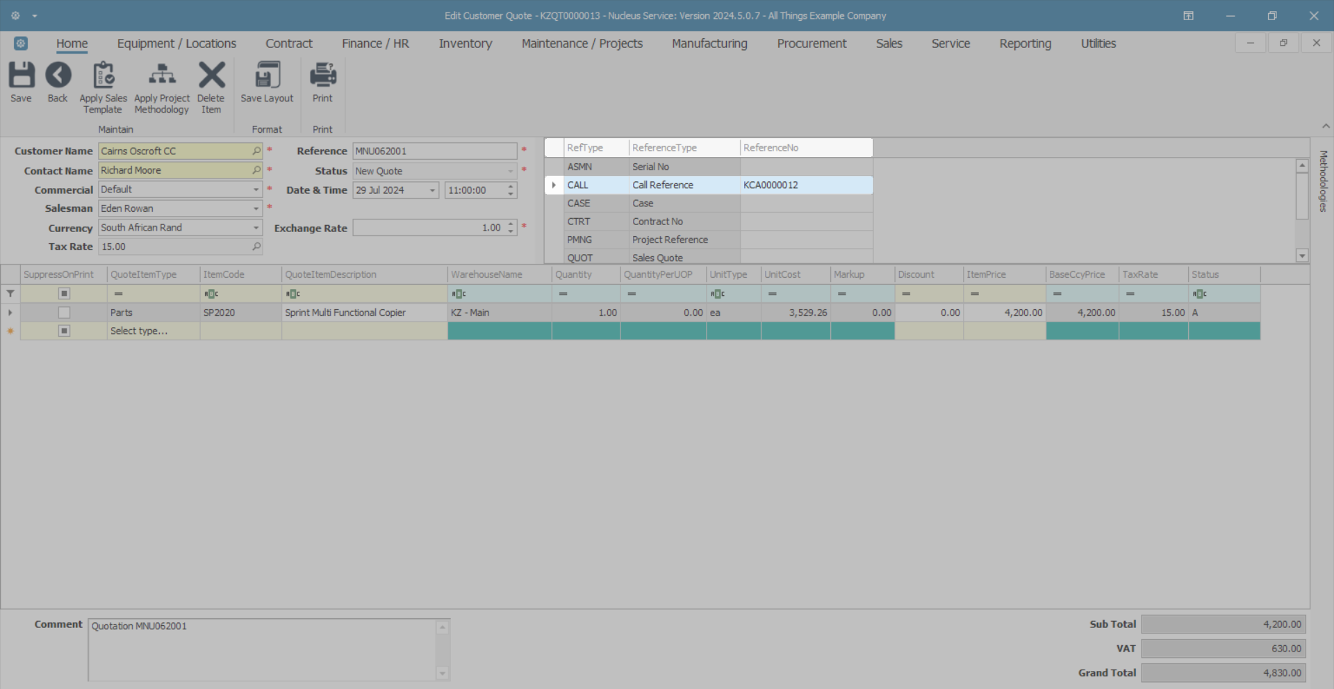Viewport: 1334px width, 689px height.
Task: Select the Serial No reference row
Action: coord(709,167)
